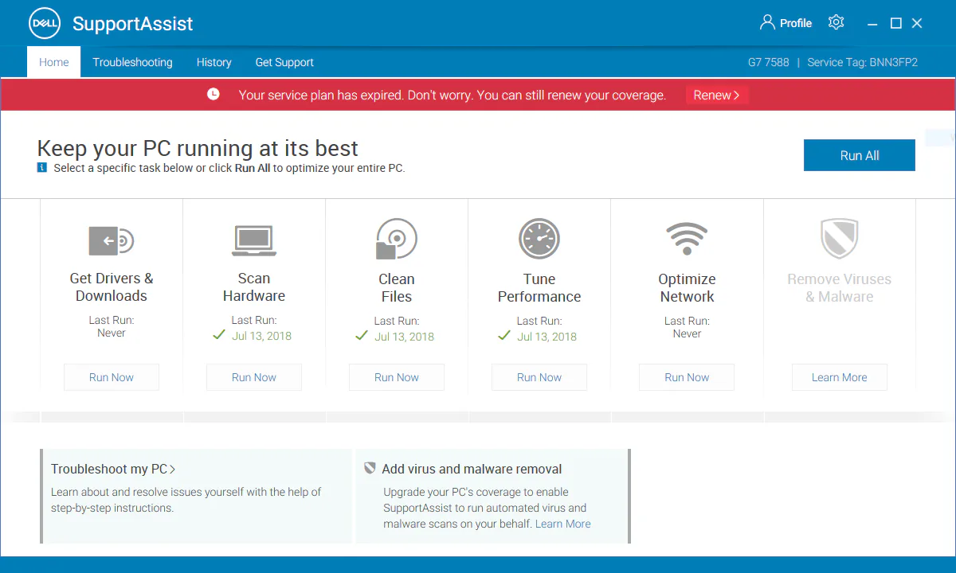
Task: Click the G7 7588 model text
Action: click(x=768, y=62)
